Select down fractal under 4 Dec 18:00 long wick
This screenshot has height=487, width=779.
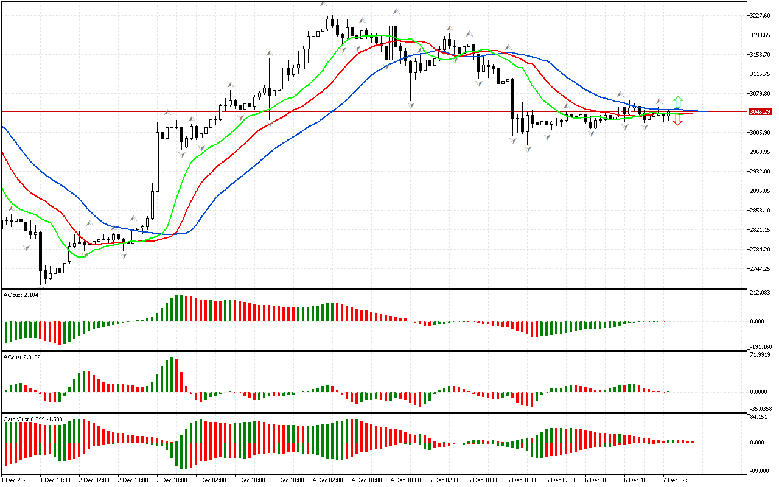pyautogui.click(x=411, y=106)
